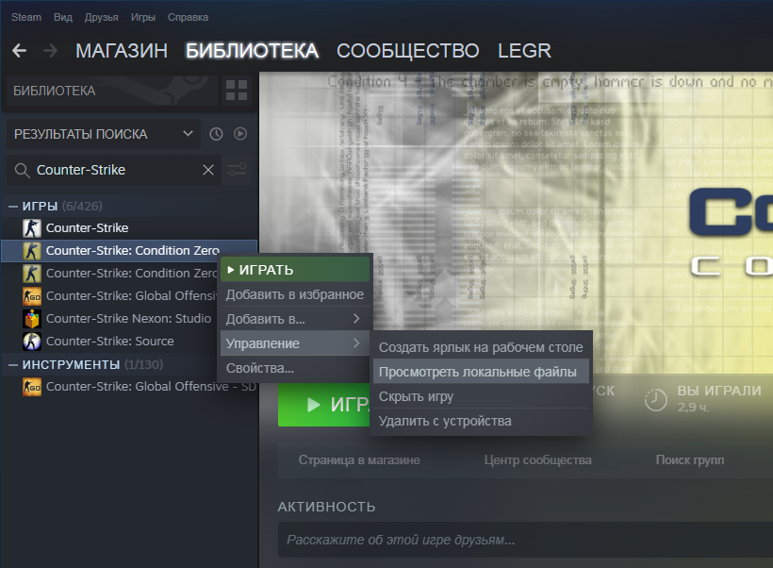Select Просмотреть локальные файлы
This screenshot has width=773, height=568.
pos(481,372)
